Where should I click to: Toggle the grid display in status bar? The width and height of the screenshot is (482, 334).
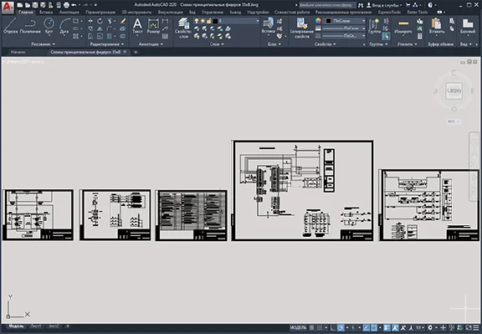311,328
